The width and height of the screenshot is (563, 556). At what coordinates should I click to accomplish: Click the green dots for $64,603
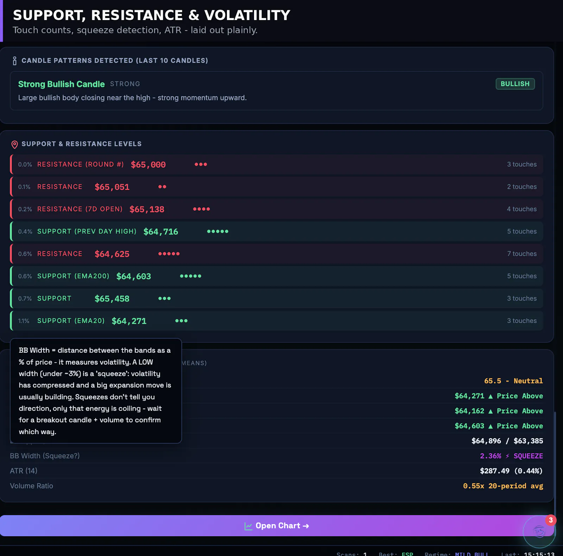(191, 276)
